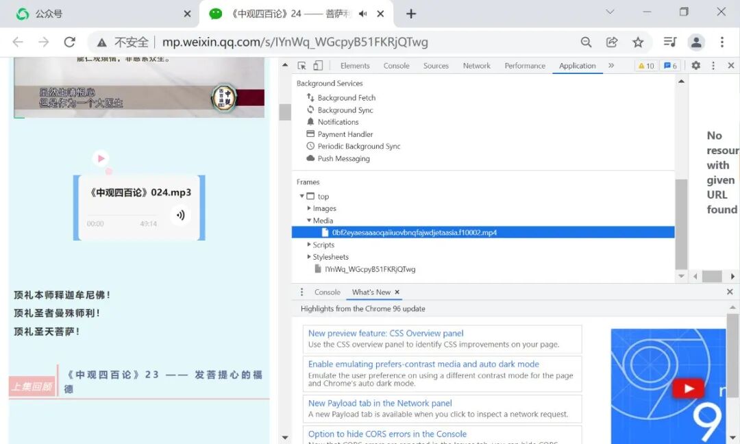Open DevTools three-dot customize menu
Viewport: 740px width, 444px height.
coord(713,66)
